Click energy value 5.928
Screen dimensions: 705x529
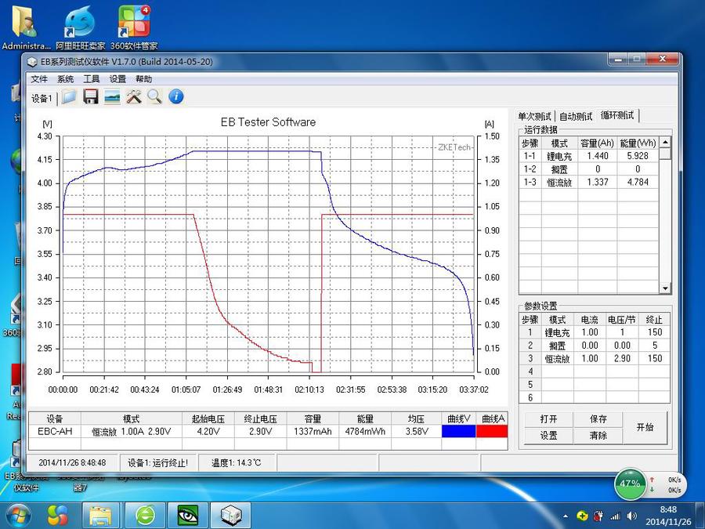point(638,156)
